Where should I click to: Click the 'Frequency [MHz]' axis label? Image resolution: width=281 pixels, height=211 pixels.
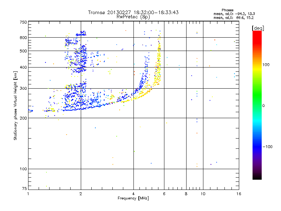[x=133, y=198]
